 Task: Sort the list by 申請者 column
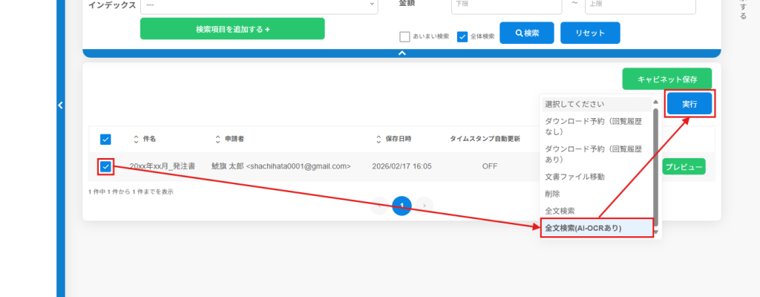click(x=218, y=139)
